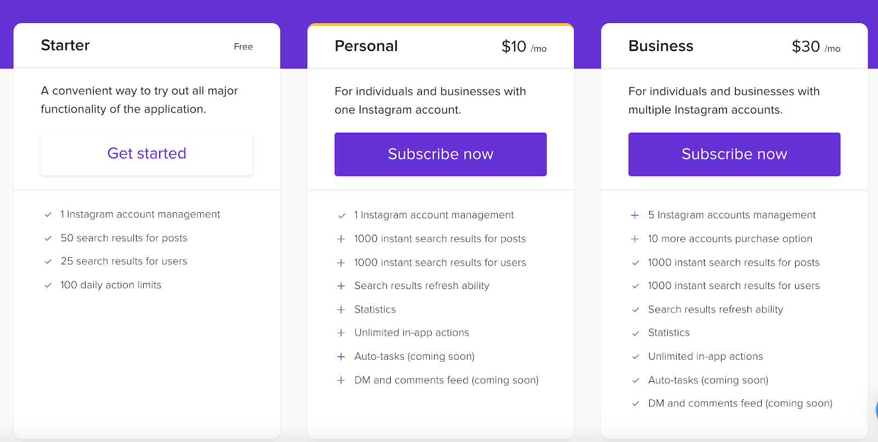The height and width of the screenshot is (442, 878).
Task: Click Subscribe now in the Personal plan
Action: pyautogui.click(x=440, y=154)
